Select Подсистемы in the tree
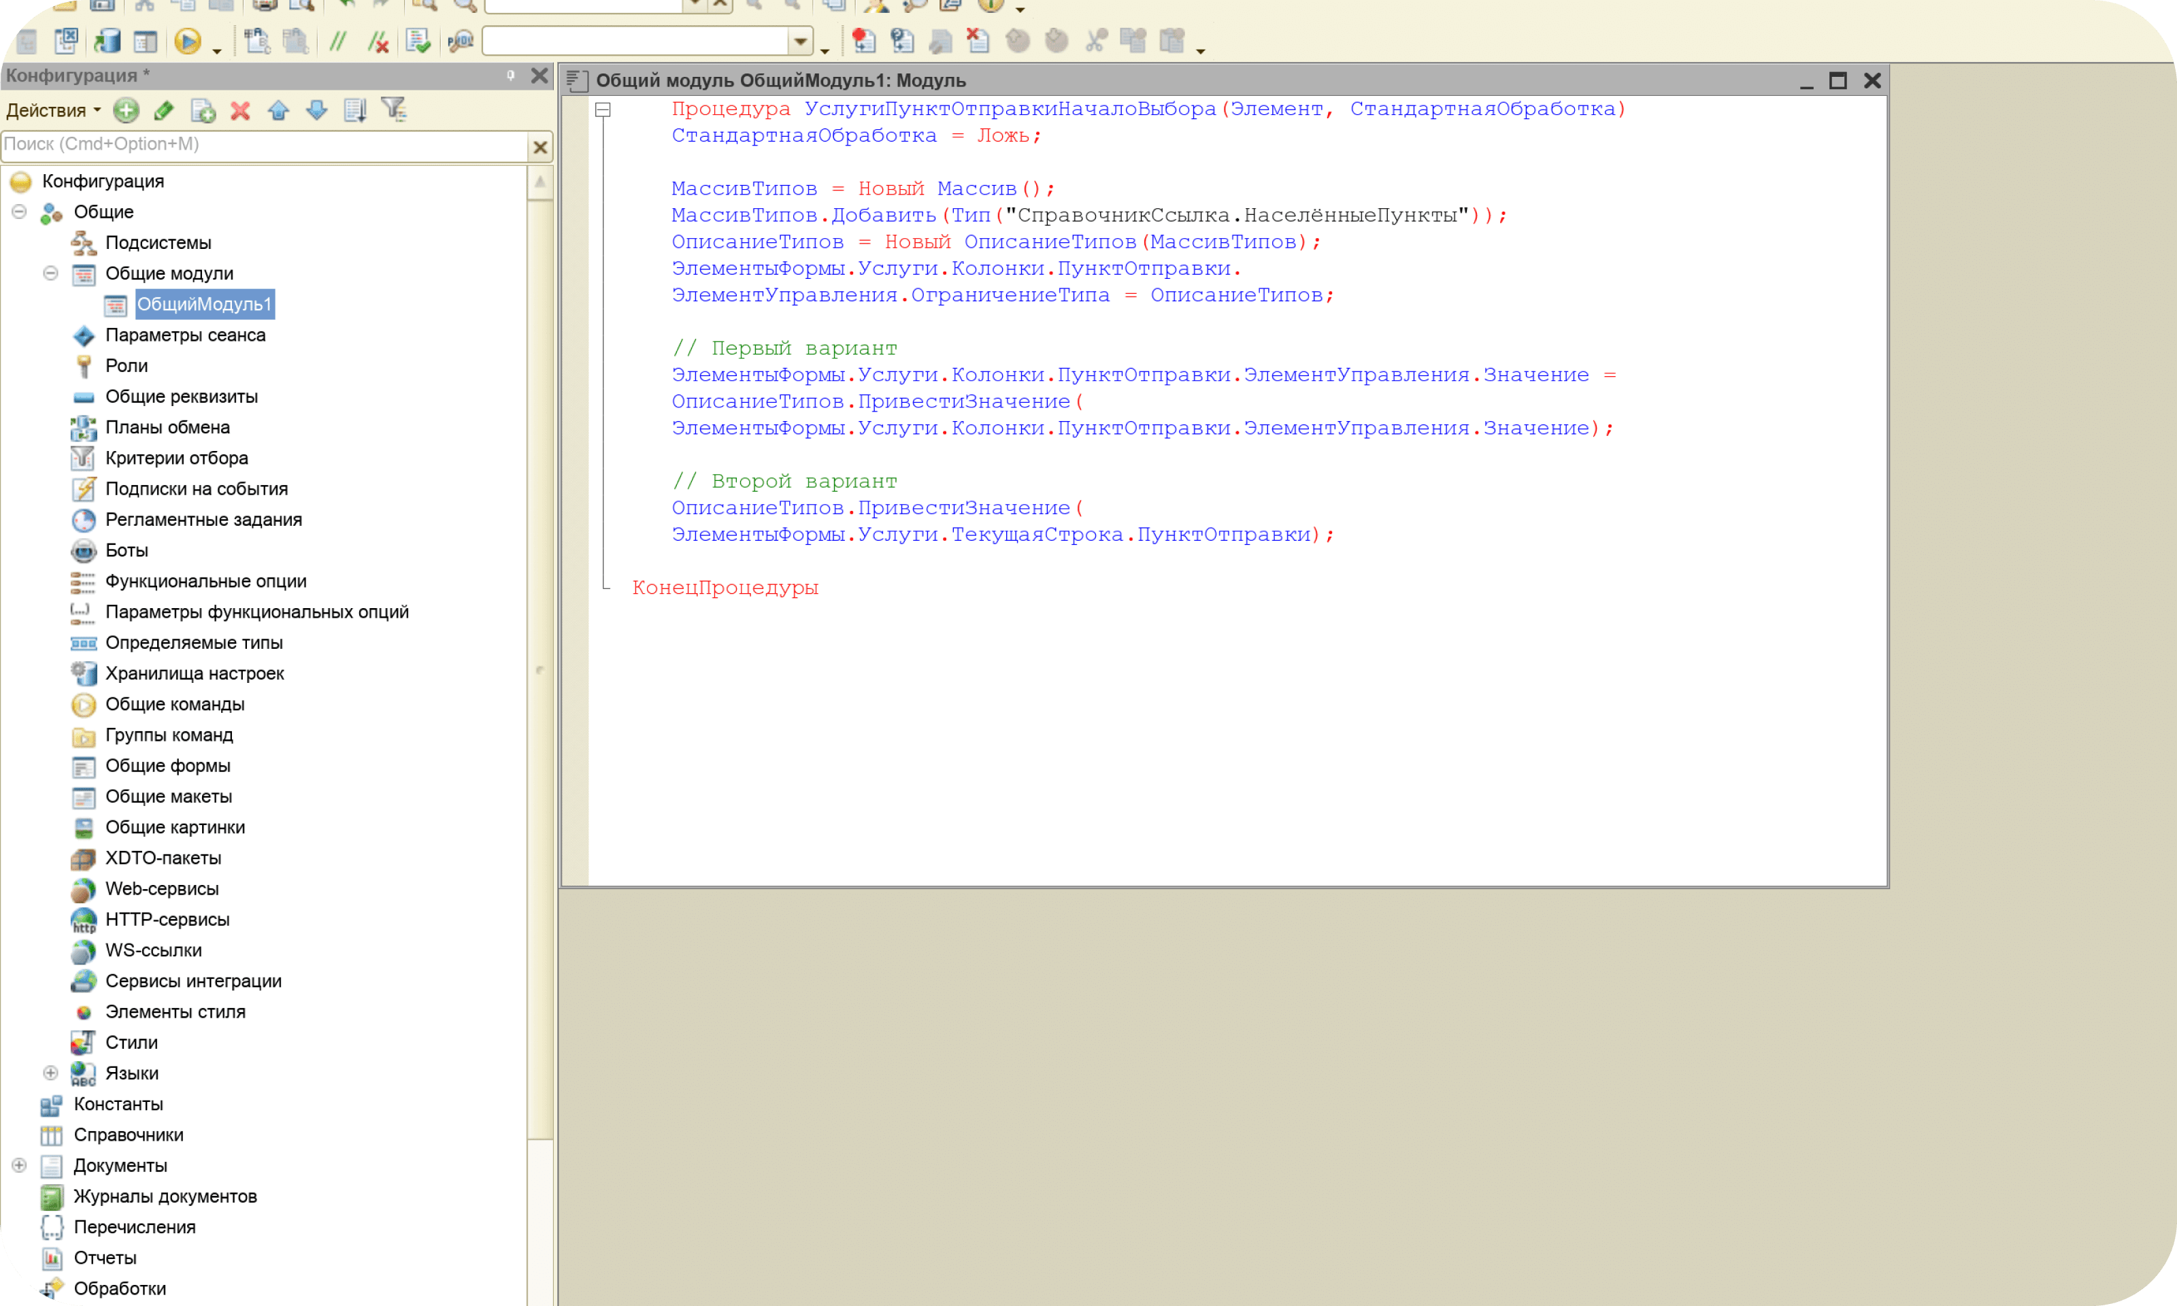Screen dimensions: 2177x1306 (159, 243)
